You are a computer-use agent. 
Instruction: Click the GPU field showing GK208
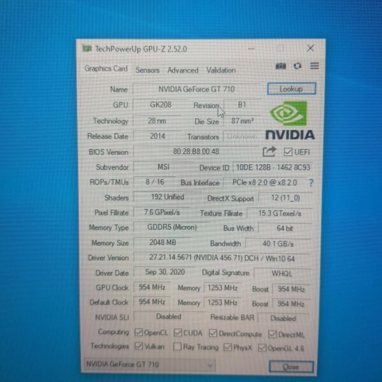[160, 105]
